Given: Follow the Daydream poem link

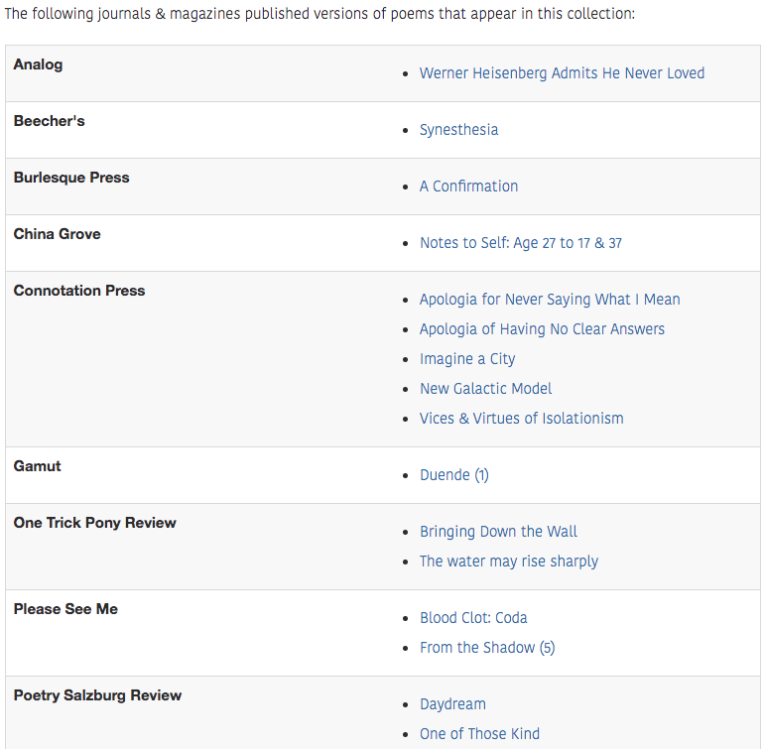Looking at the screenshot, I should (452, 704).
